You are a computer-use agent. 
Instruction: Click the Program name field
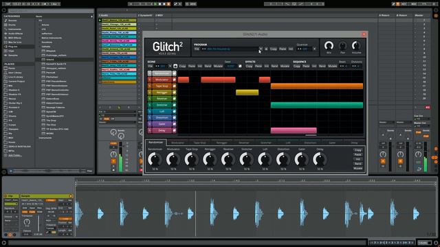[232, 49]
